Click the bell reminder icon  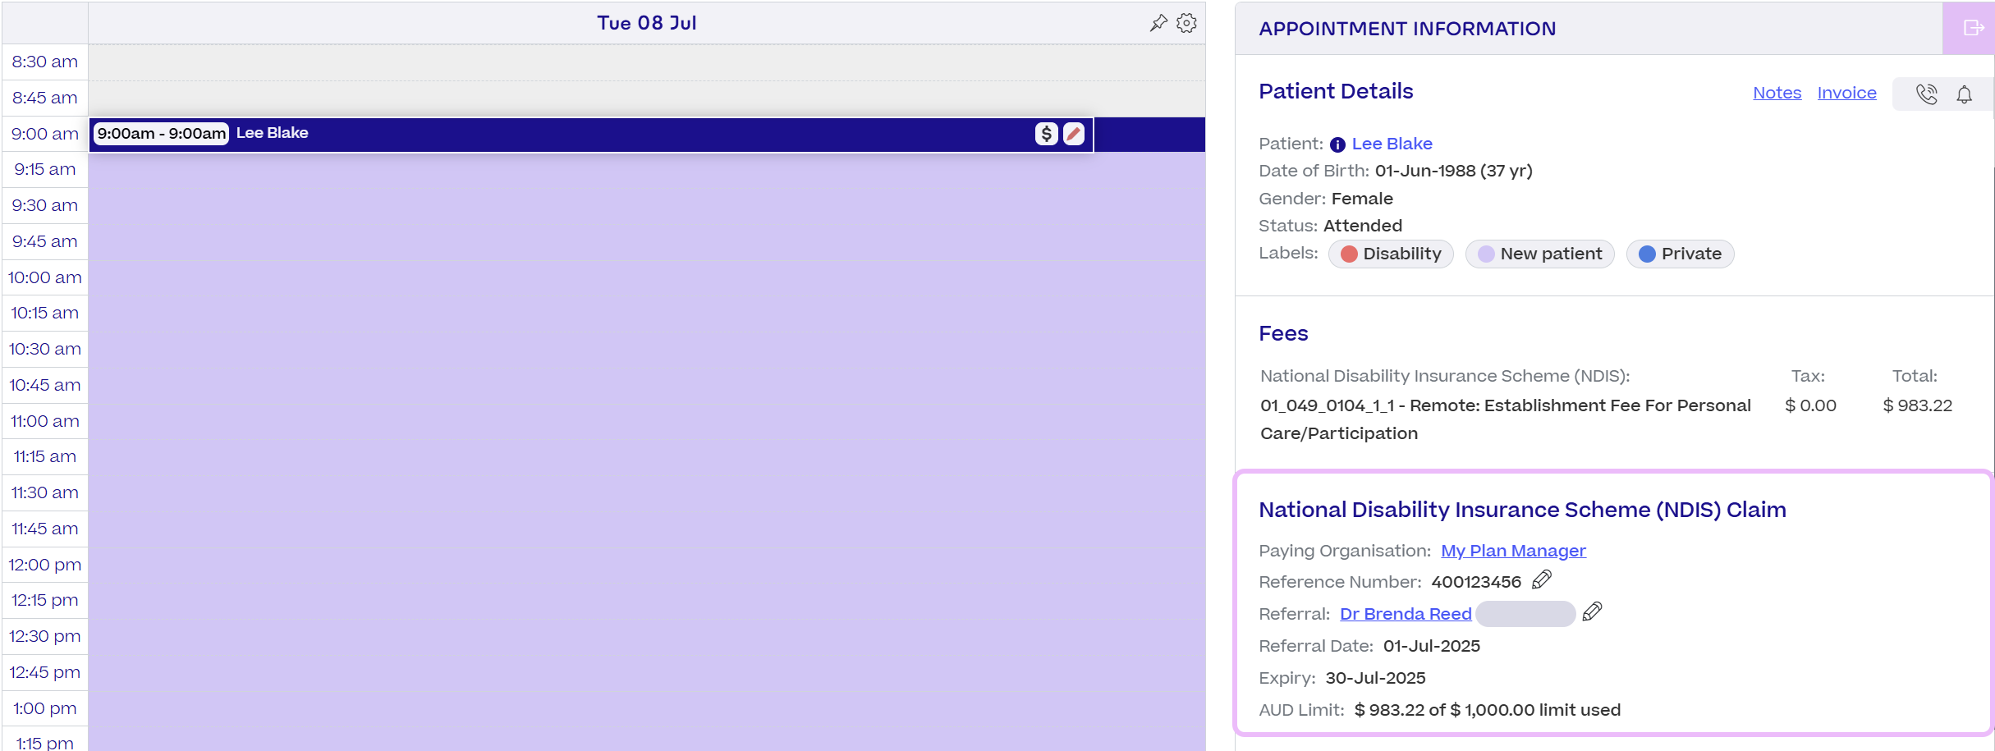click(1964, 94)
